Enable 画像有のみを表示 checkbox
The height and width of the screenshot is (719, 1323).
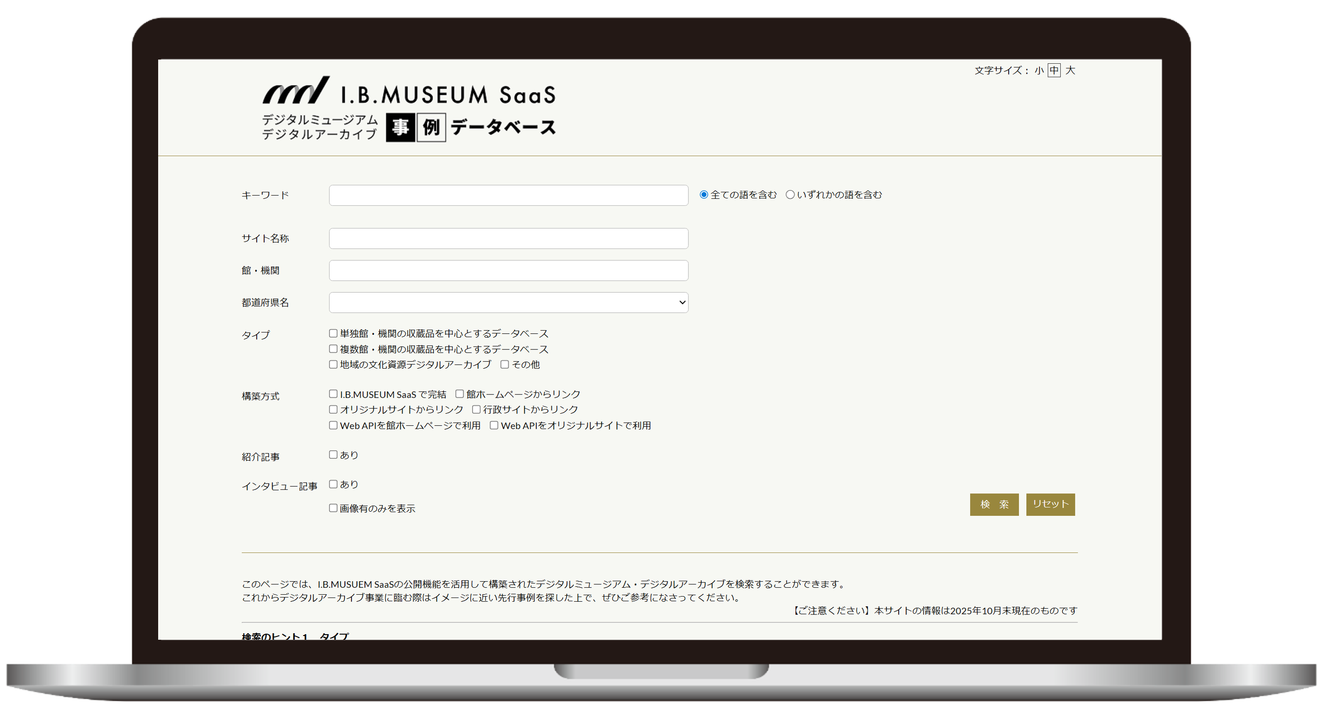pos(333,508)
